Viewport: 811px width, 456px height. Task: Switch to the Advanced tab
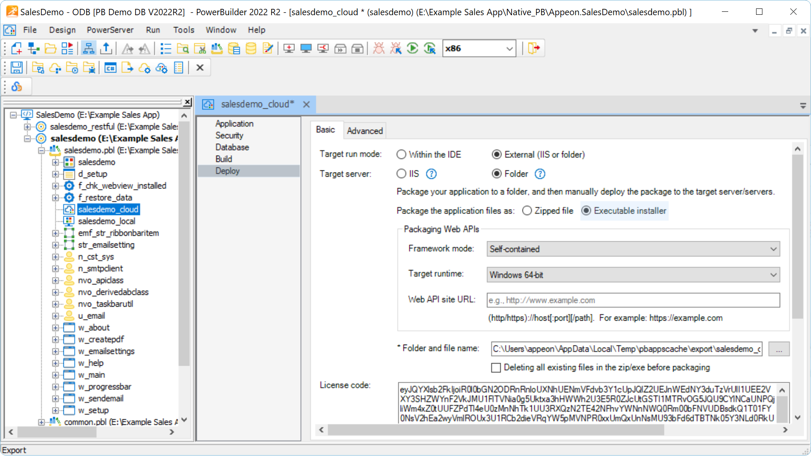(x=365, y=131)
